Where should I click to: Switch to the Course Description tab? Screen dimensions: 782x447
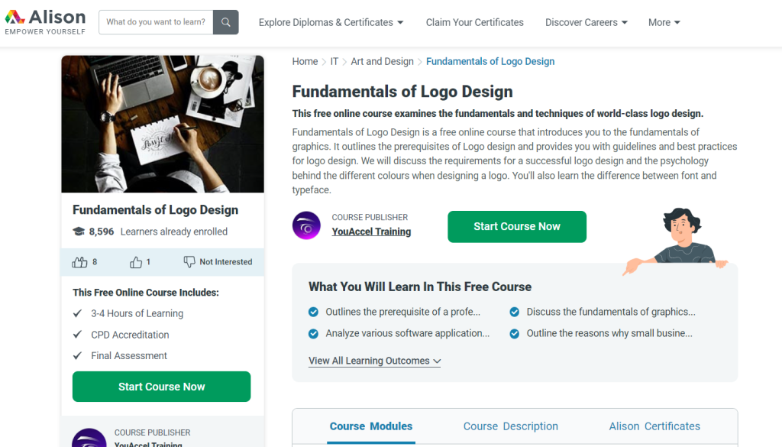510,426
